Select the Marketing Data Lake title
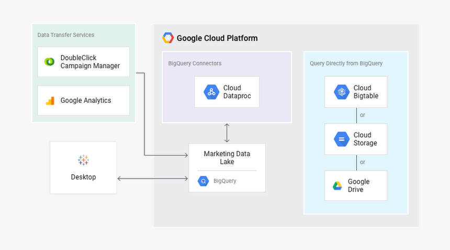Viewport: 450px width, 250px height. pos(227,158)
